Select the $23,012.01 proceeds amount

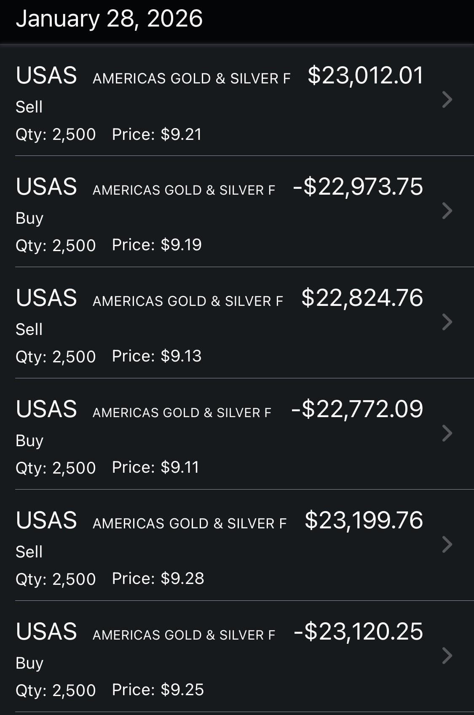(x=365, y=76)
